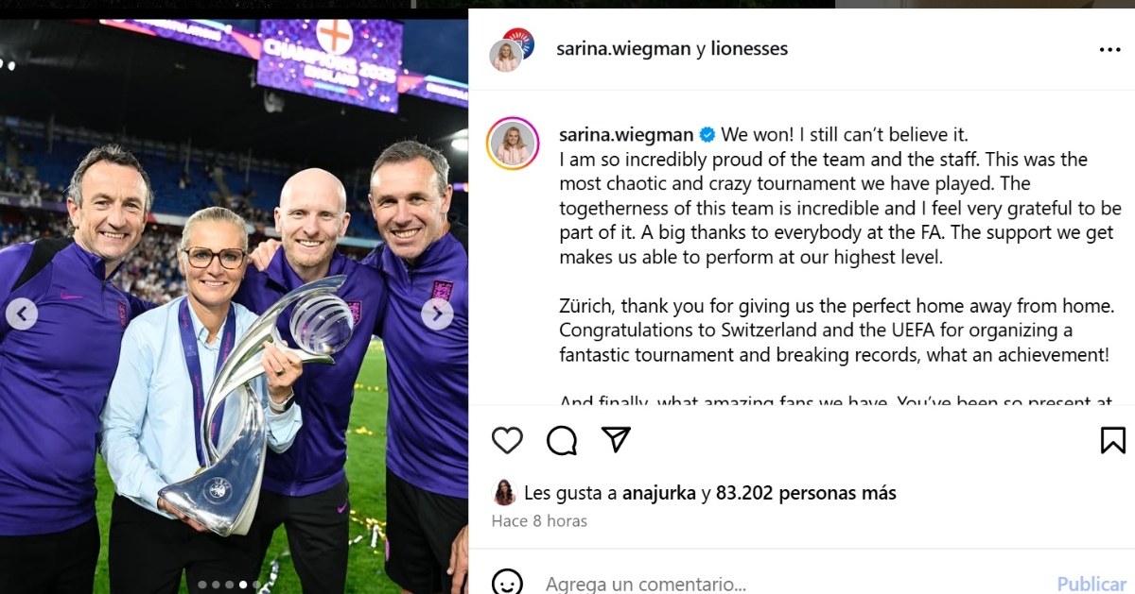
Task: Like the post with the heart icon
Action: click(507, 440)
